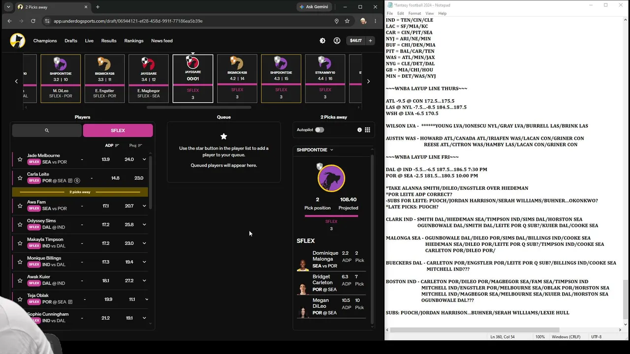Open Dominique Malonga's drafted player row
Viewport: 630px width, 354px height.
(x=331, y=260)
